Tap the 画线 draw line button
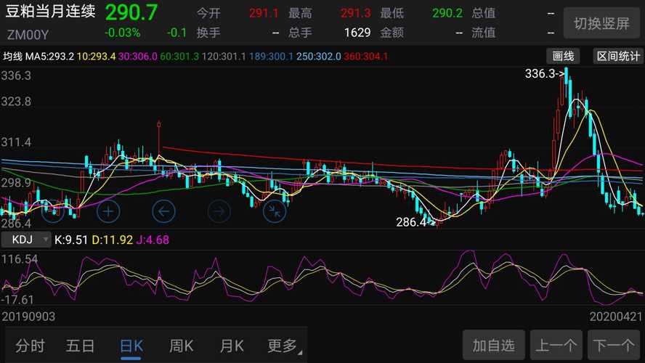This screenshot has height=363, width=645. (563, 57)
